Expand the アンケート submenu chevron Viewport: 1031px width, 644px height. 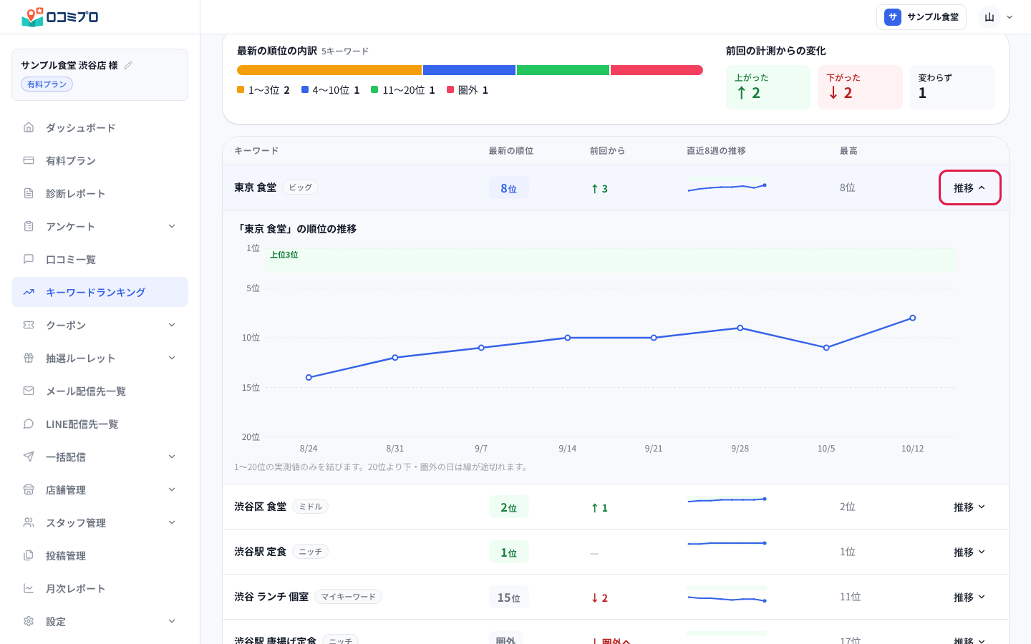(x=172, y=226)
